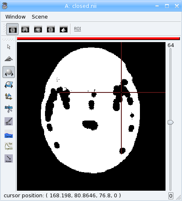Click the window resize grip corner
The height and width of the screenshot is (201, 182).
coord(179,198)
